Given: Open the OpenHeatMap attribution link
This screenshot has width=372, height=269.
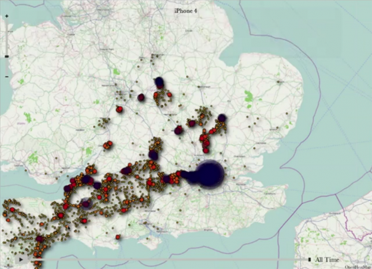Looking at the screenshot, I should pos(358,267).
